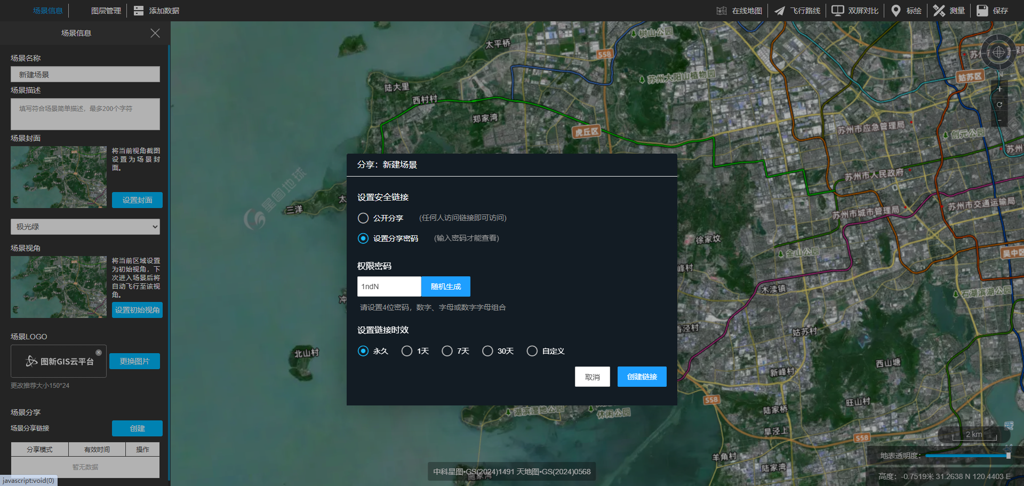Reset the map view with refresh icon

click(x=999, y=105)
